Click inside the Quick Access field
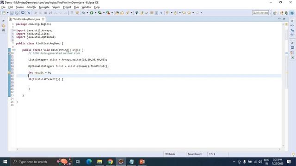This screenshot has width=296, height=166. click(x=260, y=12)
